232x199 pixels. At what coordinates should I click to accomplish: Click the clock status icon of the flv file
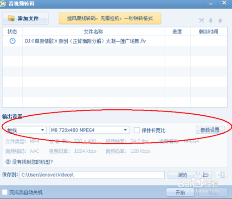coord(13,41)
